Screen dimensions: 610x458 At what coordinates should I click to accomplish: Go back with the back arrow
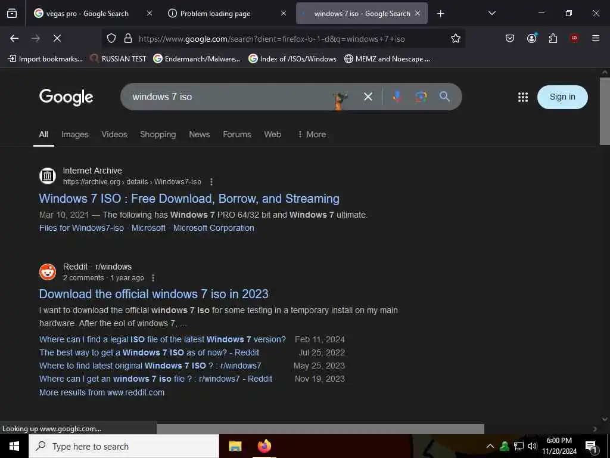tap(14, 38)
